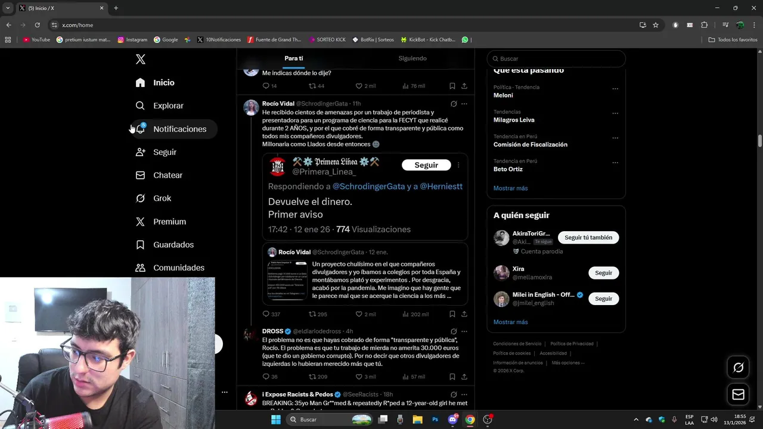Reload the page in Chrome

click(37, 25)
